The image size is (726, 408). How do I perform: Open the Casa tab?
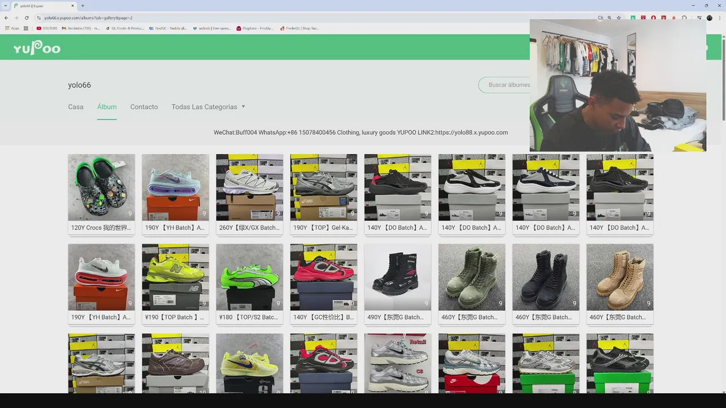tap(75, 107)
